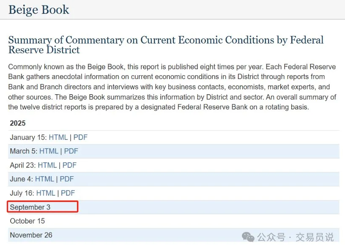
Task: Open the July 16 PDF link
Action: pyautogui.click(x=68, y=193)
